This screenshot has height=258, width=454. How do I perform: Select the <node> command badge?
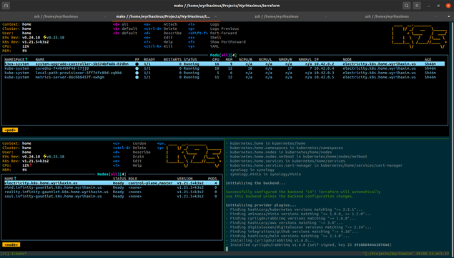[11, 244]
